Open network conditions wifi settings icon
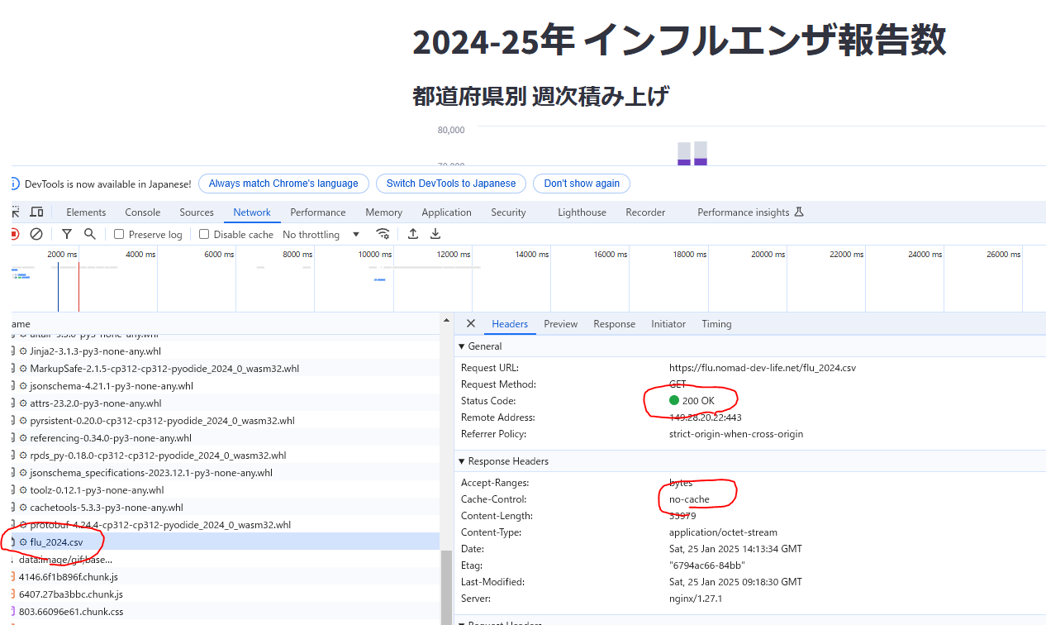The width and height of the screenshot is (1046, 625). click(x=383, y=234)
